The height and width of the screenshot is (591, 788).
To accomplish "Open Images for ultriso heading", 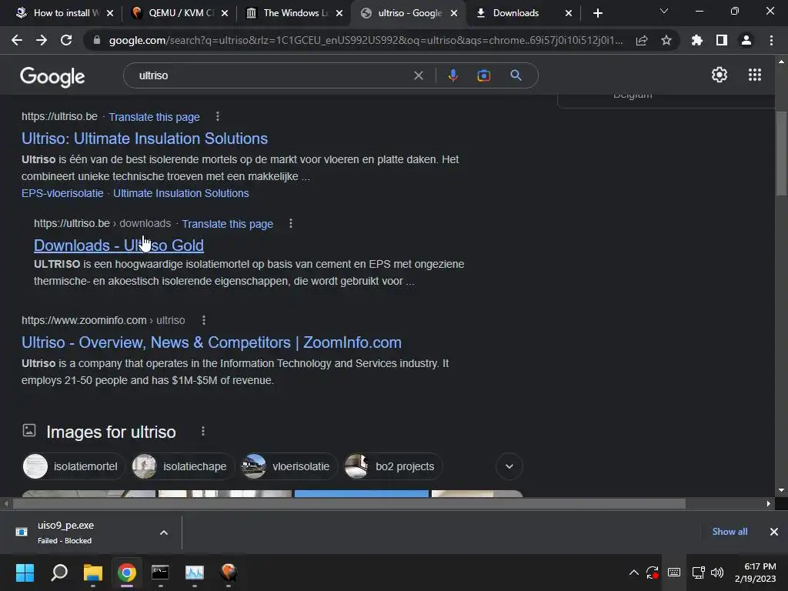I will click(111, 432).
